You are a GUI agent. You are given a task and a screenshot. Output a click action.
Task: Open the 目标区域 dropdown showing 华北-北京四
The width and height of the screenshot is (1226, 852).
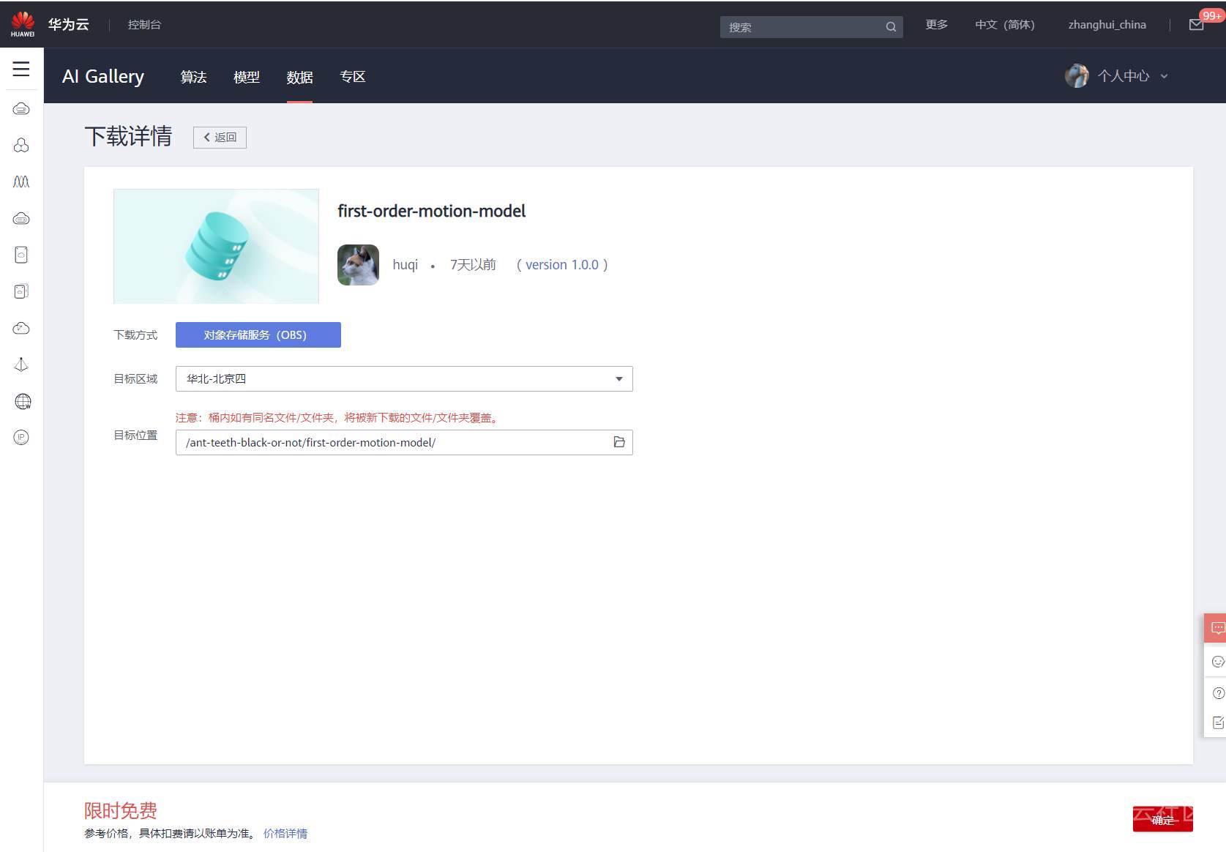[404, 378]
